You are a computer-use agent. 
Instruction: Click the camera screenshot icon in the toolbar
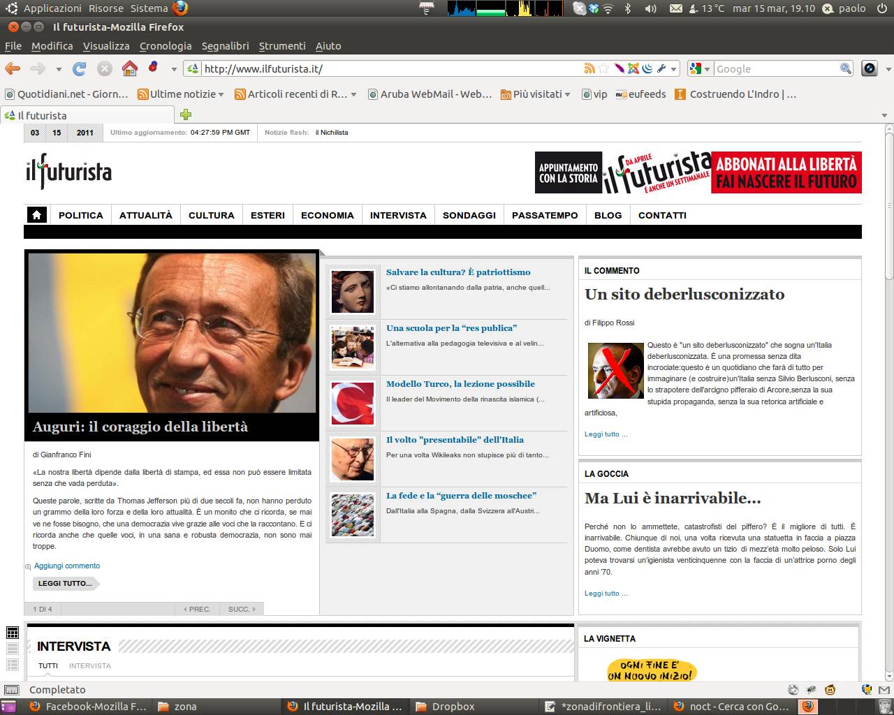point(870,68)
